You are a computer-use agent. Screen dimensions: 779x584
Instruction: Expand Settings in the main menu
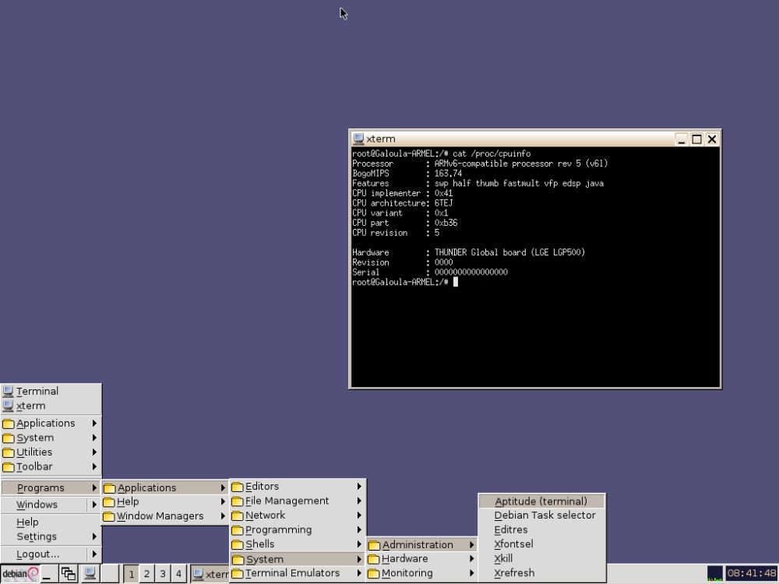pyautogui.click(x=51, y=537)
